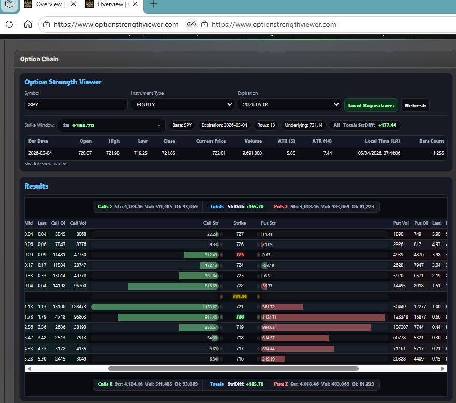
Task: Open the Instrument Type EQUITY dropdown
Action: coord(183,104)
